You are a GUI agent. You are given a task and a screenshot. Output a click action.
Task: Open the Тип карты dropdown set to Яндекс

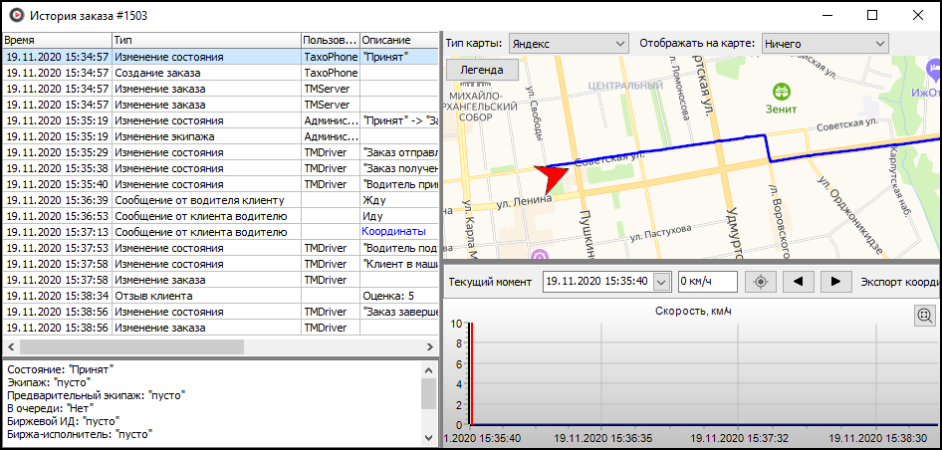[569, 44]
